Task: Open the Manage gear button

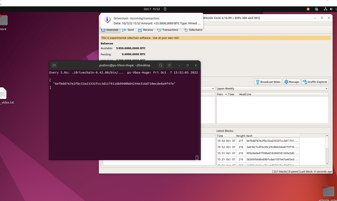Action: 291,82
